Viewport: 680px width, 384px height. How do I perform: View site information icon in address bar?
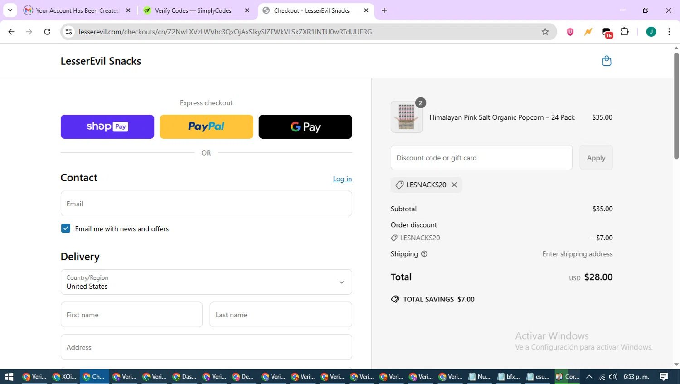[69, 32]
